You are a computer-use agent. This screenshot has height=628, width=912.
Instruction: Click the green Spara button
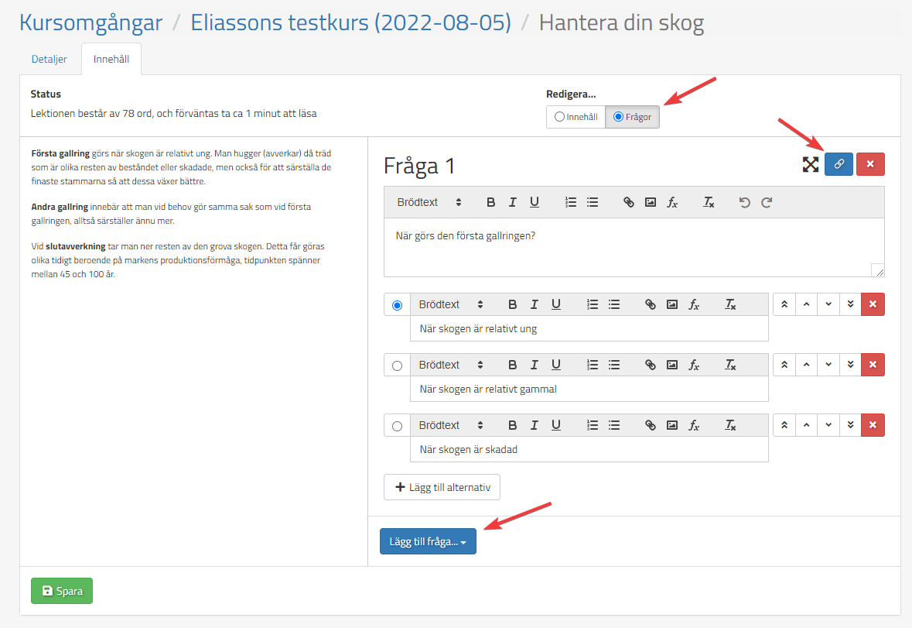pos(62,591)
